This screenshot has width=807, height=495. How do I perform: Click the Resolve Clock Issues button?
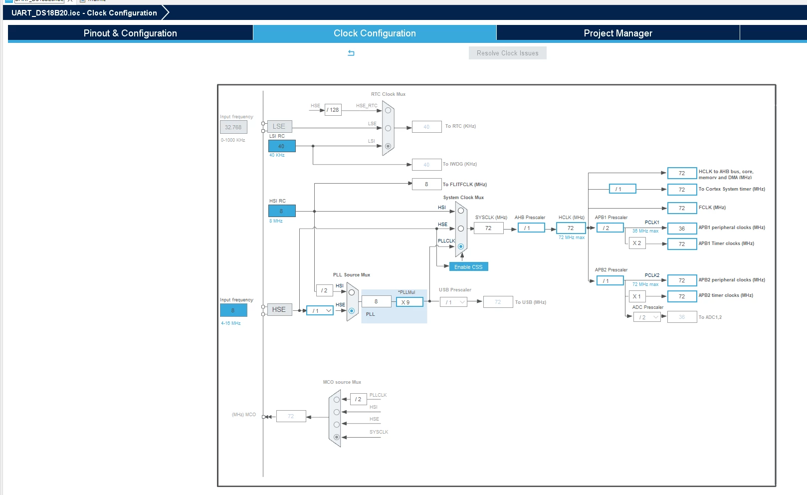pos(507,53)
